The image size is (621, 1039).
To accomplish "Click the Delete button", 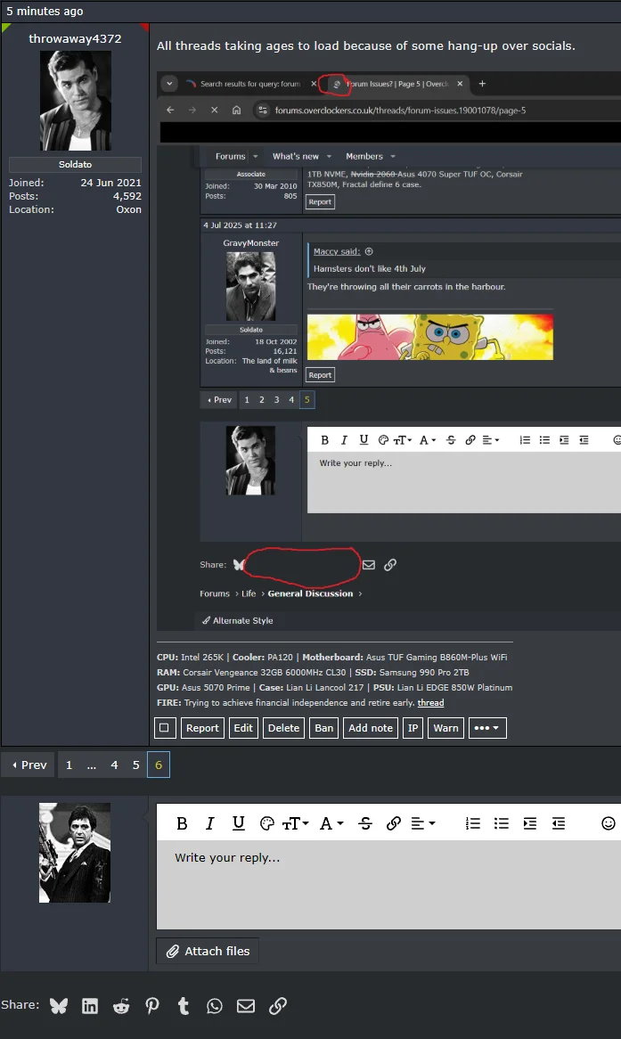I will click(283, 727).
